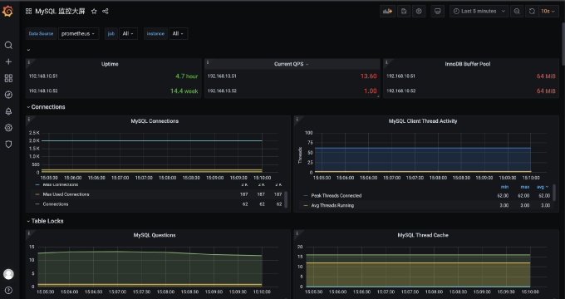This screenshot has height=299, width=565.
Task: Open the prometheus data source dropdown
Action: pyautogui.click(x=79, y=33)
